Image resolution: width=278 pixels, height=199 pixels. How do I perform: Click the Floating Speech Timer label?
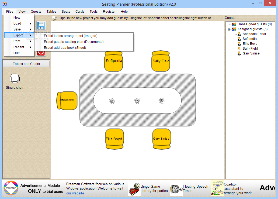tap(195, 188)
